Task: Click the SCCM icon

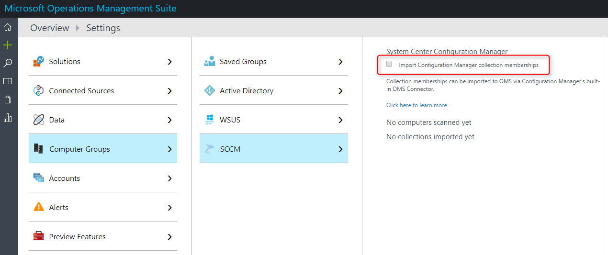Action: 210,149
